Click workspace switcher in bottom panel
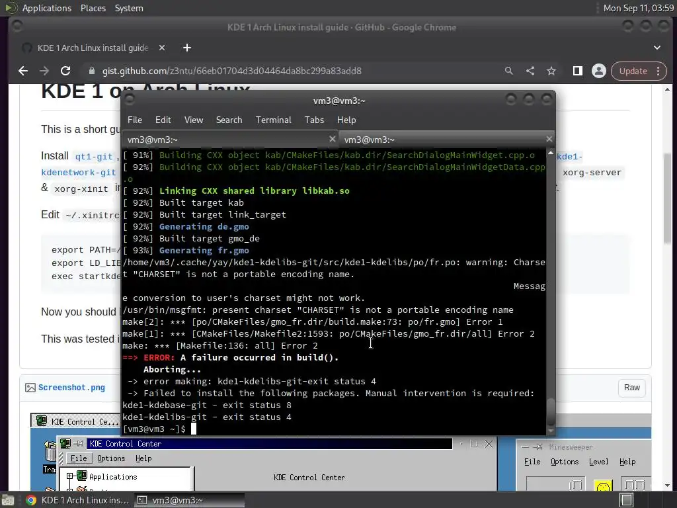The image size is (677, 508). (x=627, y=500)
